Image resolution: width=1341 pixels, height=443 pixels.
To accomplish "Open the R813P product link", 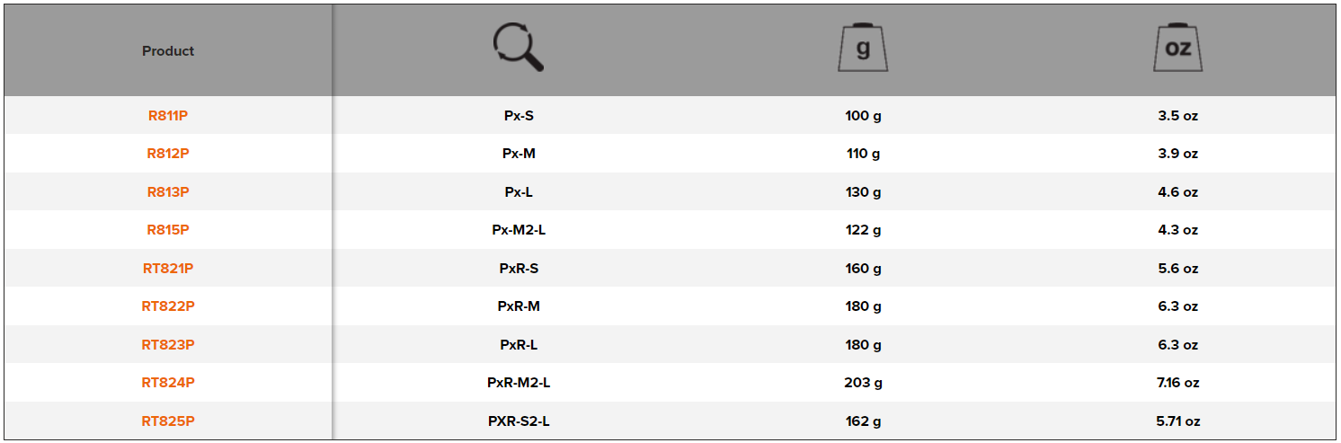I will pyautogui.click(x=168, y=192).
